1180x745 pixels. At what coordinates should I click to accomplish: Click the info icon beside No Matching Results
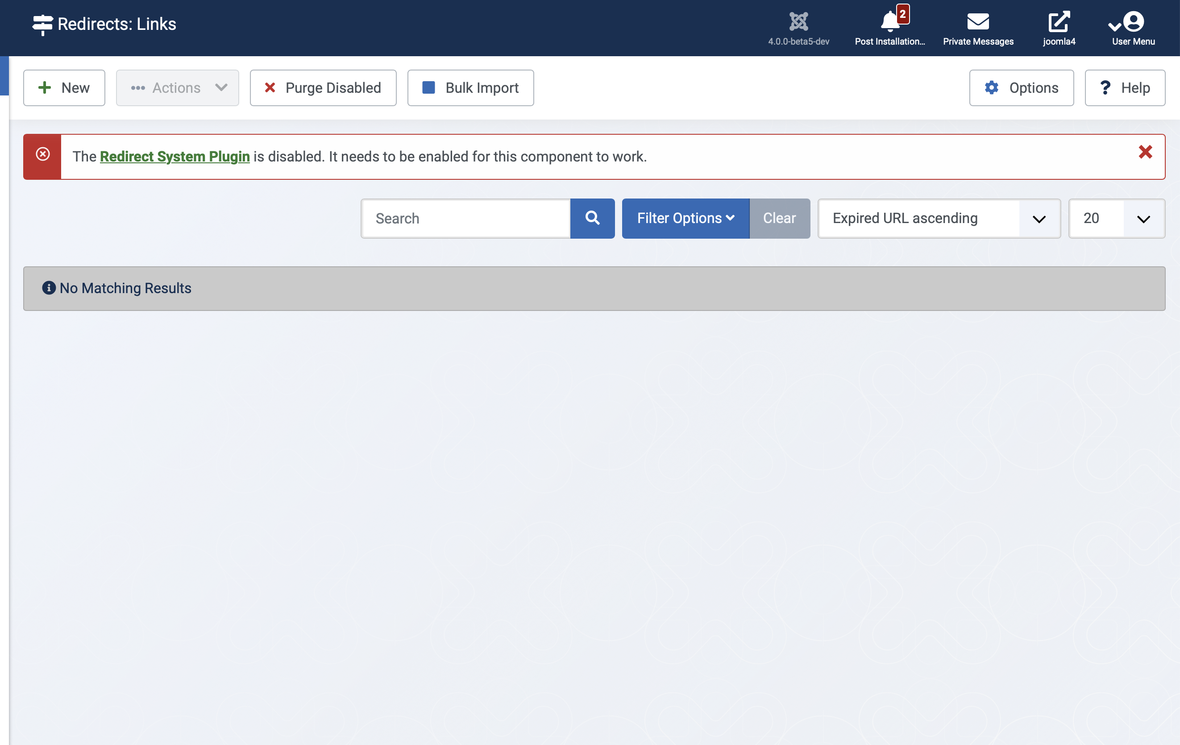[x=49, y=288]
